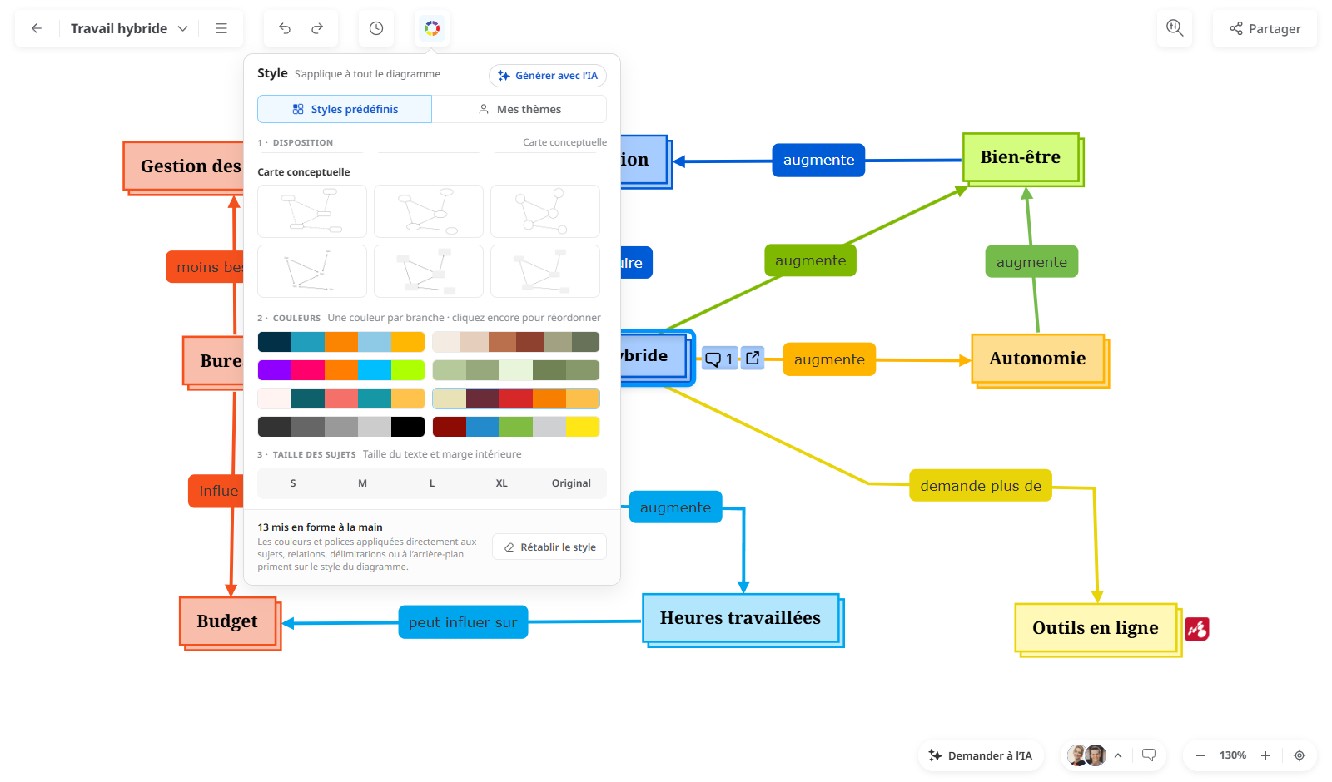Image resolution: width=1332 pixels, height=782 pixels.
Task: Click the peut influer sur relation label
Action: coord(463,622)
